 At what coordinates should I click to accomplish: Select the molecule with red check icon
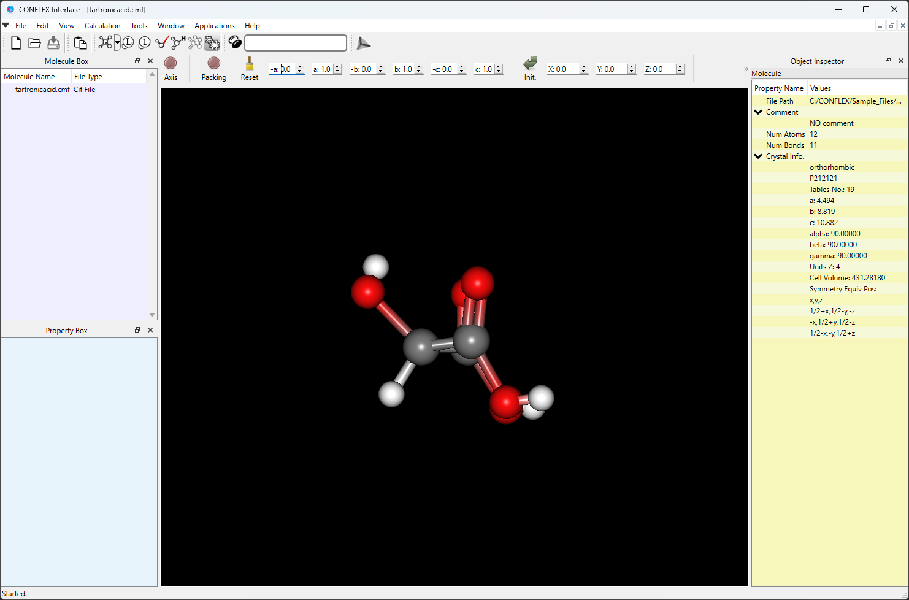(x=161, y=43)
